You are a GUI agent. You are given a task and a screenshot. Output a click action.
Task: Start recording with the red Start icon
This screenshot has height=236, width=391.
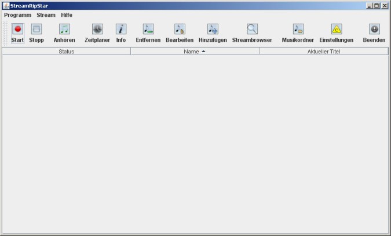[x=17, y=29]
